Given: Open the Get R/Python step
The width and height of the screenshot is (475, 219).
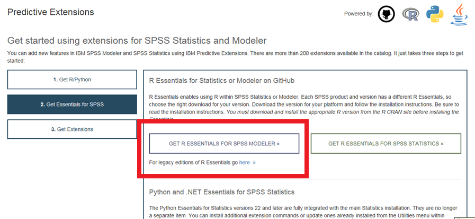Looking at the screenshot, I should click(x=72, y=80).
